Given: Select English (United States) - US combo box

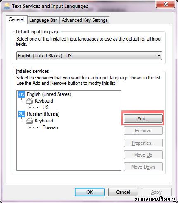Looking at the screenshot, I should (x=89, y=56).
